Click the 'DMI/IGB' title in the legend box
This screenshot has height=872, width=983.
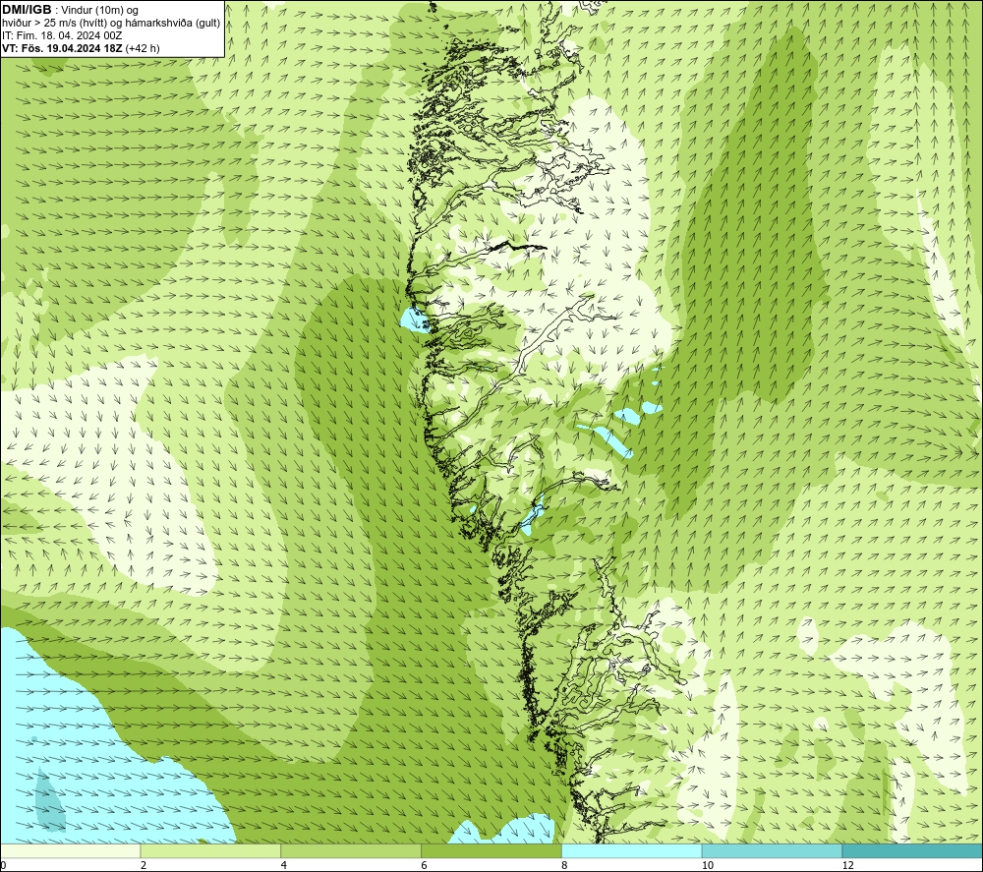pos(27,10)
